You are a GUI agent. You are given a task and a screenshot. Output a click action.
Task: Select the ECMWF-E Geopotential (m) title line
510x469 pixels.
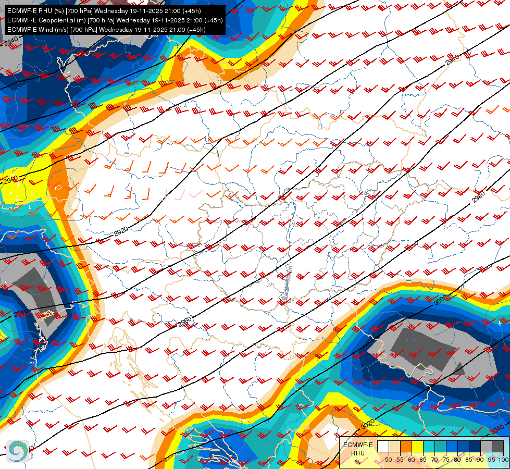click(115, 20)
